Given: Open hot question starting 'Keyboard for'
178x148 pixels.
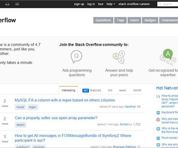Looking at the screenshot, I should [170, 113].
